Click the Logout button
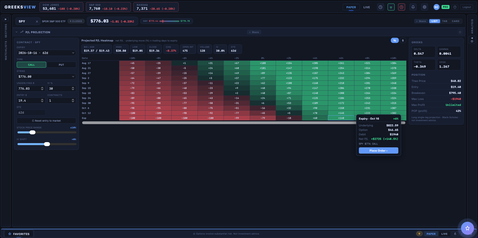The width and height of the screenshot is (478, 238). (x=467, y=7)
